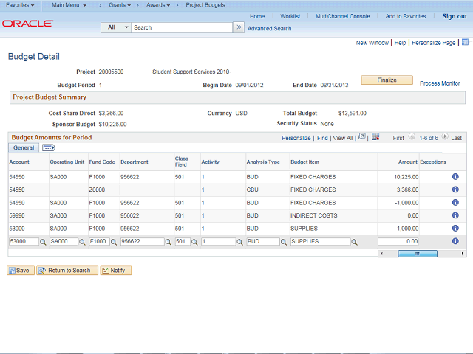Click the Show all columns tab icon

pos(49,148)
